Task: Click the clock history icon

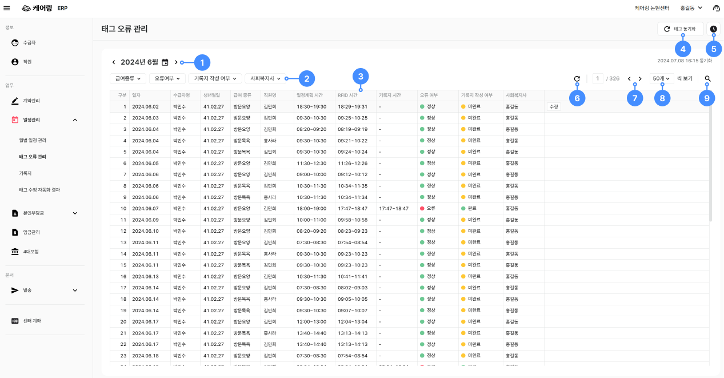Action: pos(713,29)
